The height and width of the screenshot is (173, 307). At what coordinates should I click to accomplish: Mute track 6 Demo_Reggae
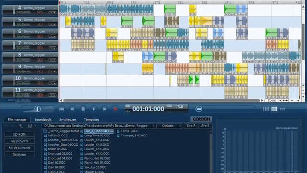click(27, 37)
